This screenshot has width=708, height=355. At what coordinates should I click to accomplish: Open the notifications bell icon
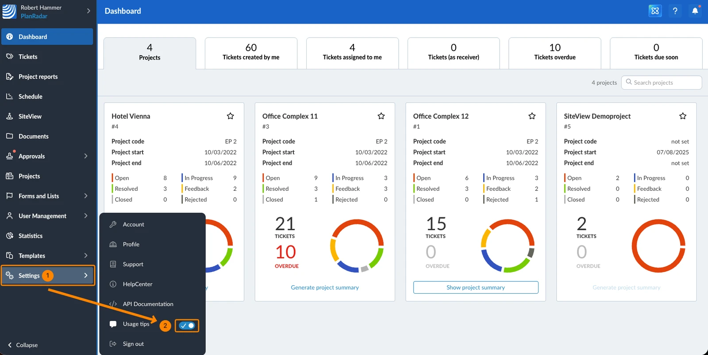pyautogui.click(x=695, y=11)
